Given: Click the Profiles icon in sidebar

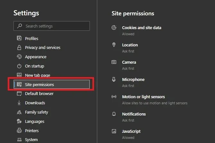Looking at the screenshot, I should [19, 38].
